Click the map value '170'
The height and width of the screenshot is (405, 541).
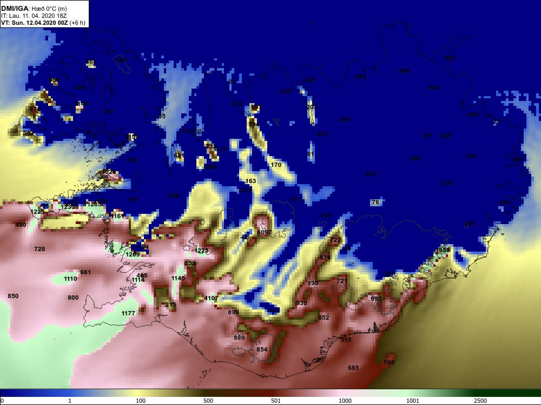tap(276, 165)
